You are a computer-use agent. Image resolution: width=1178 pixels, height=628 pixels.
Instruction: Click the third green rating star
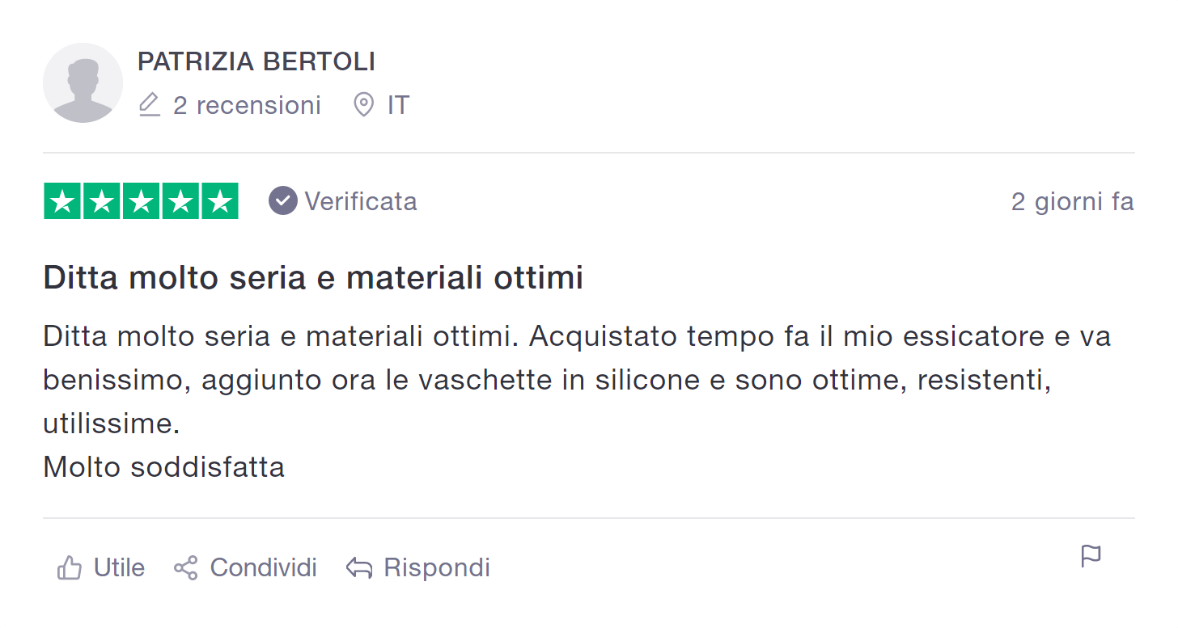141,201
